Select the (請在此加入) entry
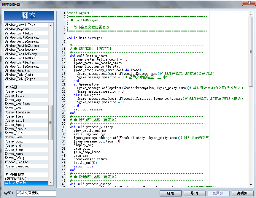The height and width of the screenshot is (198, 256). pyautogui.click(x=26, y=179)
